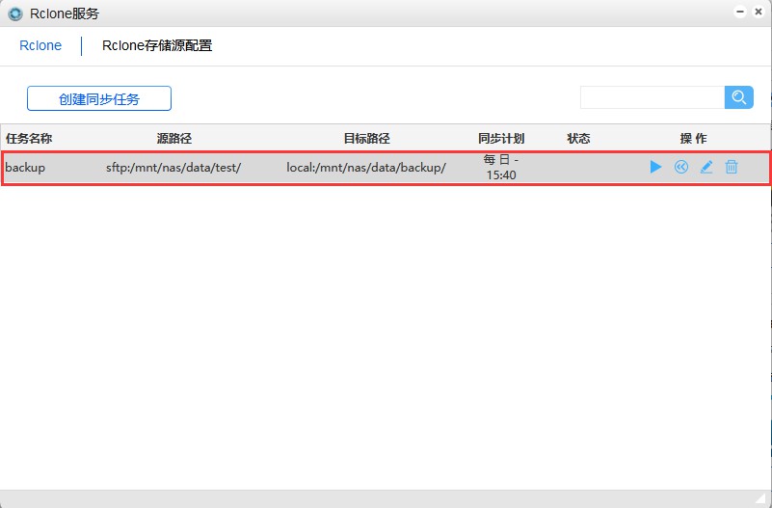The width and height of the screenshot is (772, 508).
Task: Click the 状态 column header
Action: pos(578,139)
